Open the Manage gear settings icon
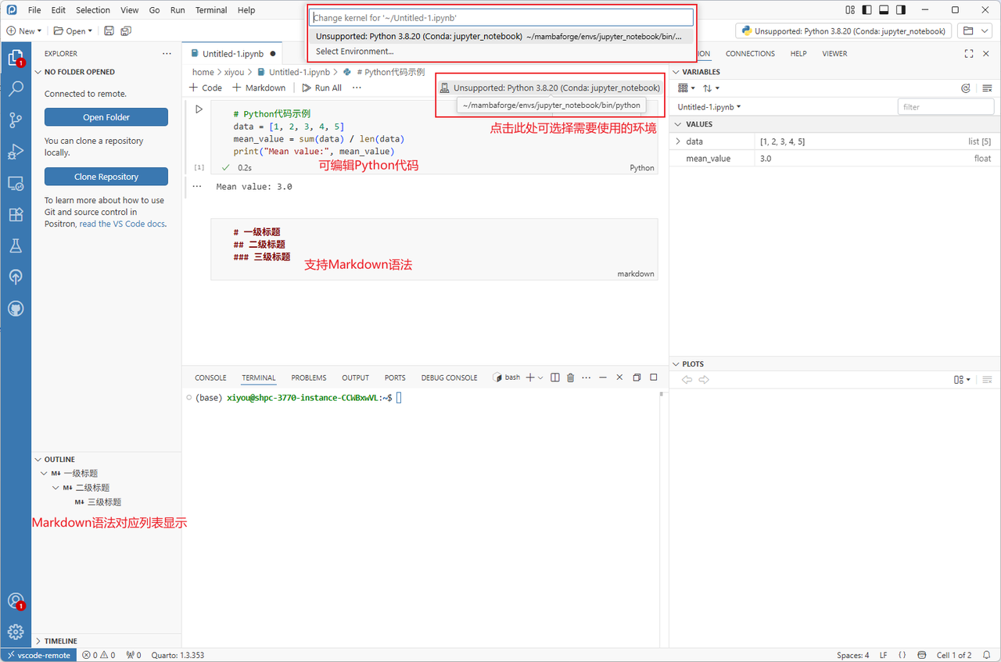The image size is (1001, 662). [16, 632]
